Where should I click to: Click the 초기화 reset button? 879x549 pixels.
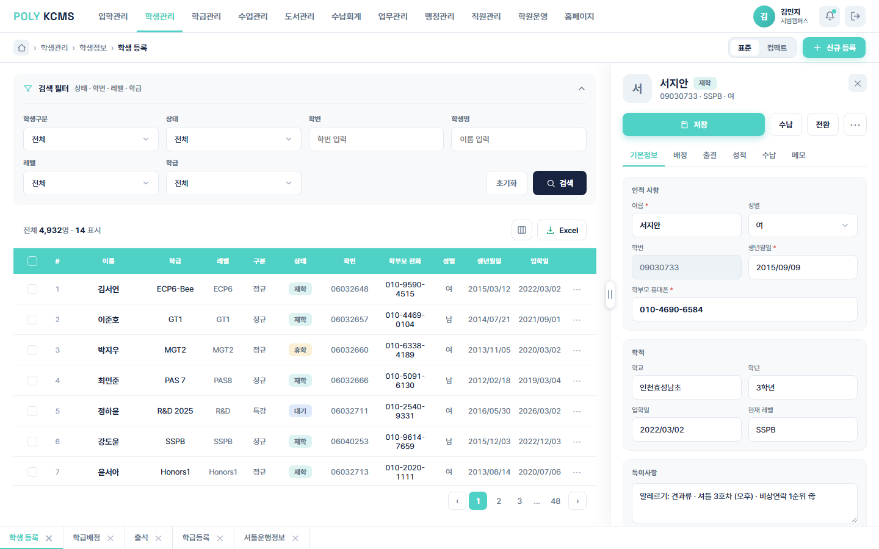[x=507, y=183]
